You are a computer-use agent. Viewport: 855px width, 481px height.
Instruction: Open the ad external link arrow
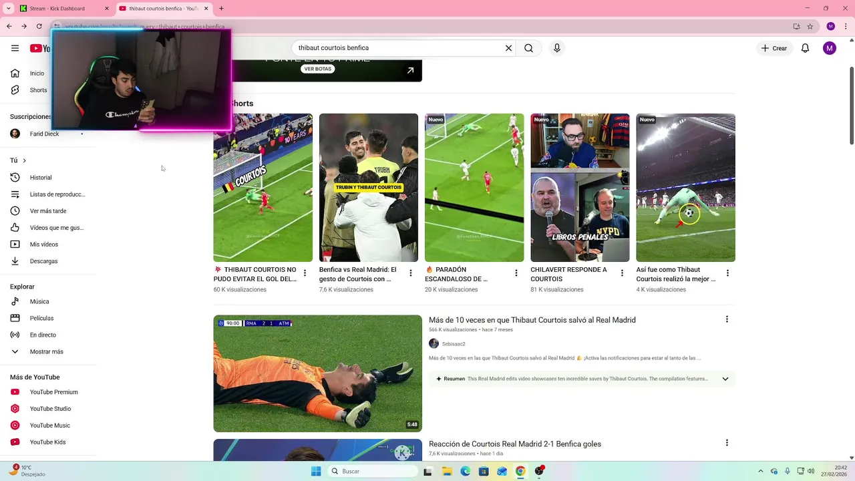(x=410, y=70)
